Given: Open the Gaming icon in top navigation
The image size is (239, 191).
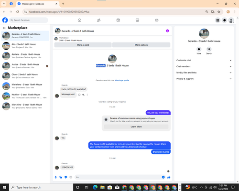Looking at the screenshot, I should (x=157, y=20).
